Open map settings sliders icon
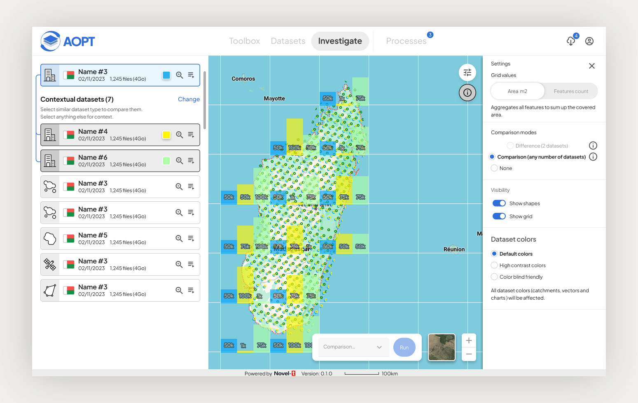Image resolution: width=638 pixels, height=403 pixels. click(467, 73)
